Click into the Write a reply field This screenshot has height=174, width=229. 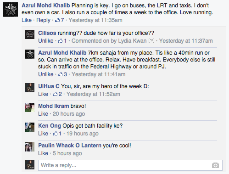point(130,165)
